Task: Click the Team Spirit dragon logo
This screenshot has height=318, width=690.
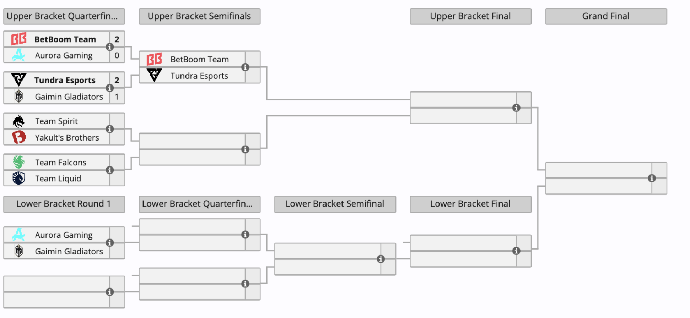Action: 19,121
